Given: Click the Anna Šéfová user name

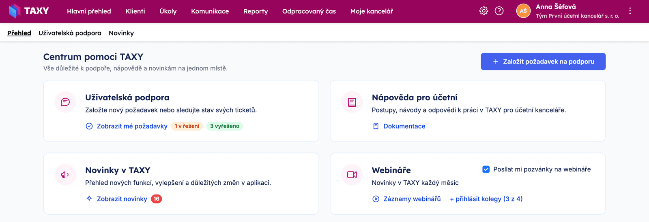Looking at the screenshot, I should (x=556, y=7).
